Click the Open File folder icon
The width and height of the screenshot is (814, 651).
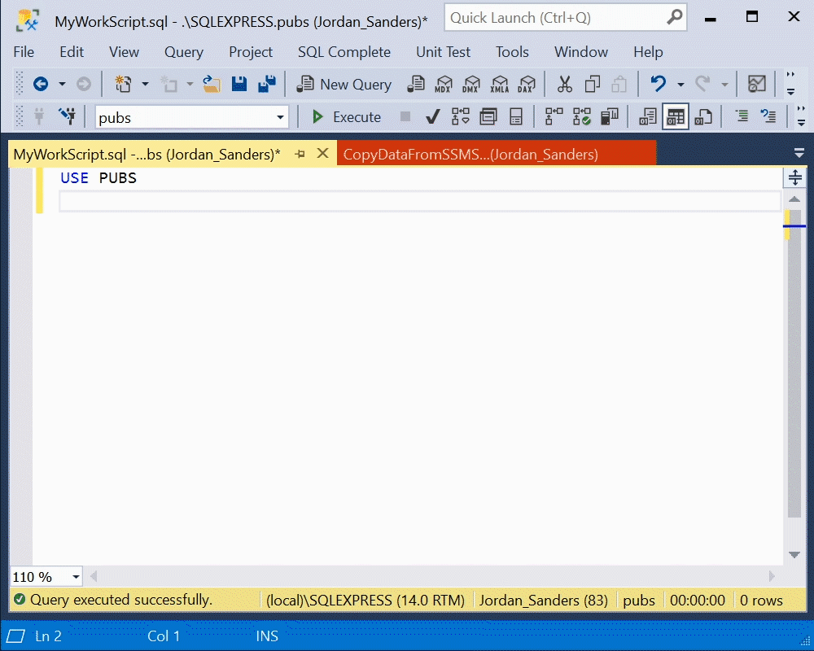[x=212, y=84]
